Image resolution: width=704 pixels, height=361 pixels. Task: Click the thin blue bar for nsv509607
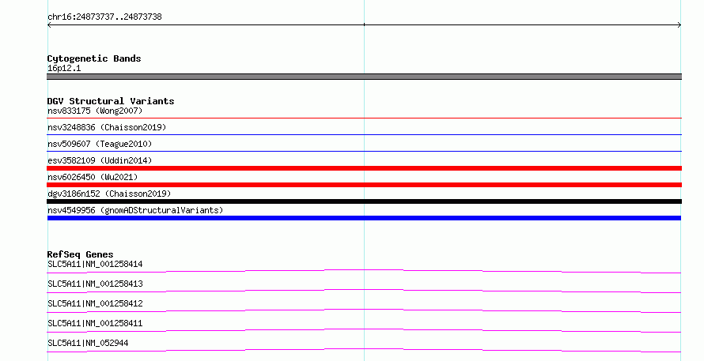[364, 152]
